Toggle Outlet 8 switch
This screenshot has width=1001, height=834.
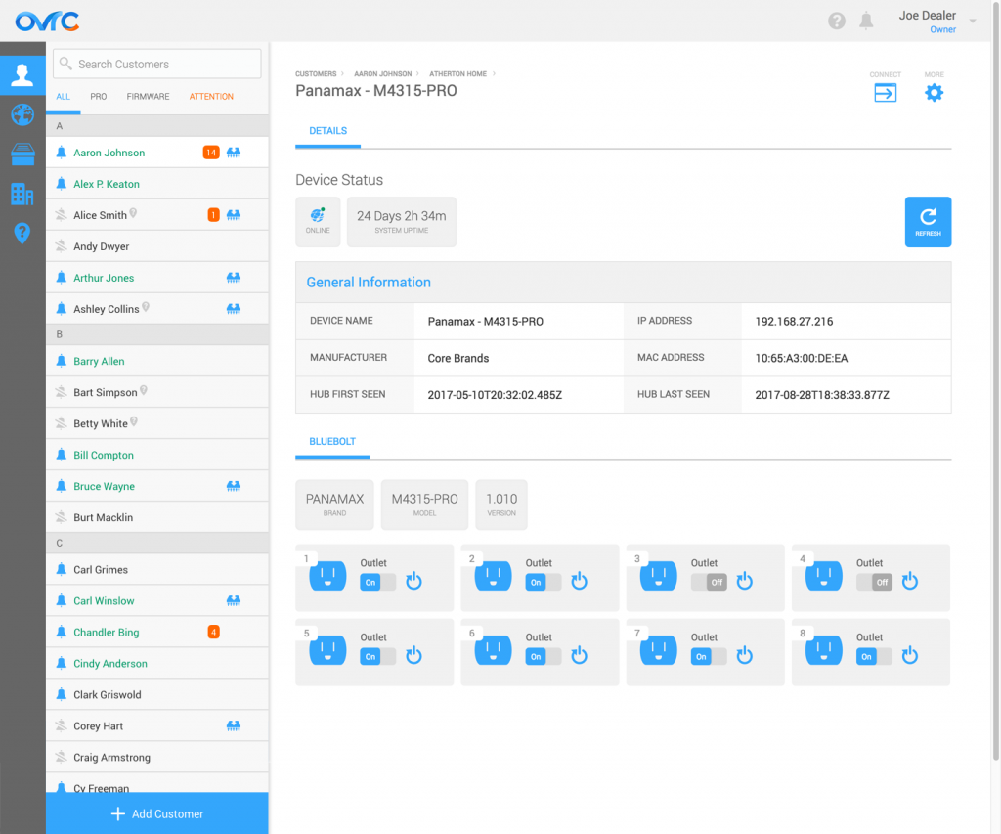pyautogui.click(x=874, y=656)
